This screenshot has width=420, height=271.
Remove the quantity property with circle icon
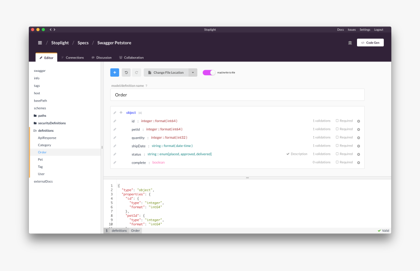[x=358, y=138]
